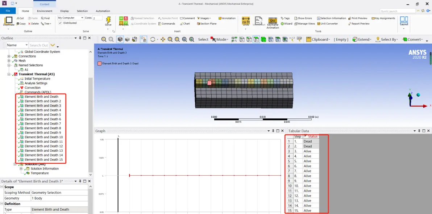Switch to the Display ribbon tab
Viewport: 432px width, 214px height.
tap(65, 11)
